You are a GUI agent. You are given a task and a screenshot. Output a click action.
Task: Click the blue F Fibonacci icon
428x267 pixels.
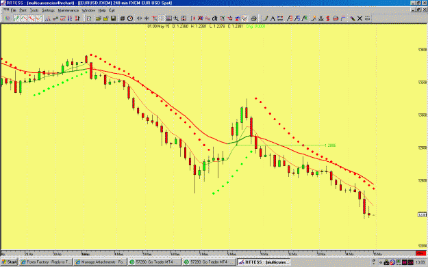point(297,18)
